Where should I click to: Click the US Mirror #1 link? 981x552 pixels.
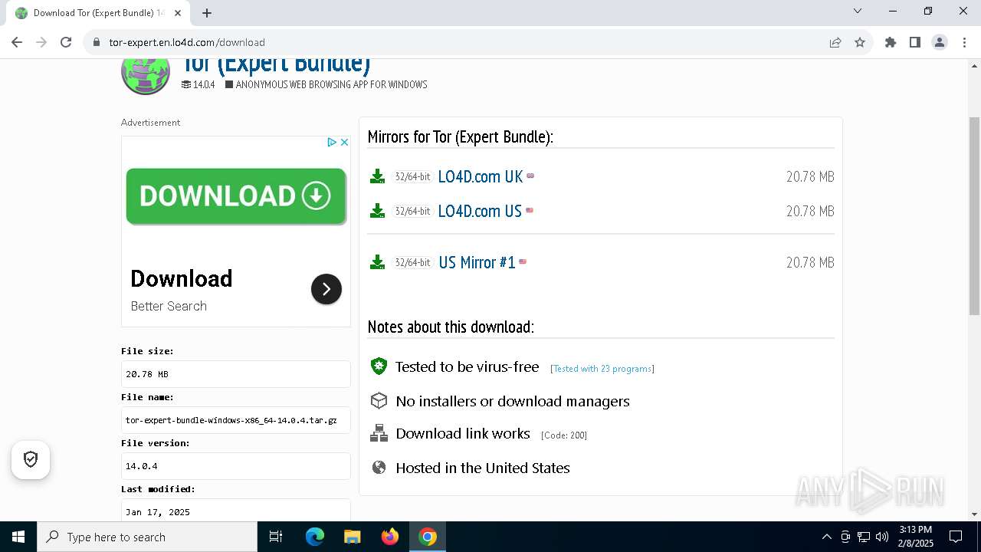pyautogui.click(x=477, y=262)
